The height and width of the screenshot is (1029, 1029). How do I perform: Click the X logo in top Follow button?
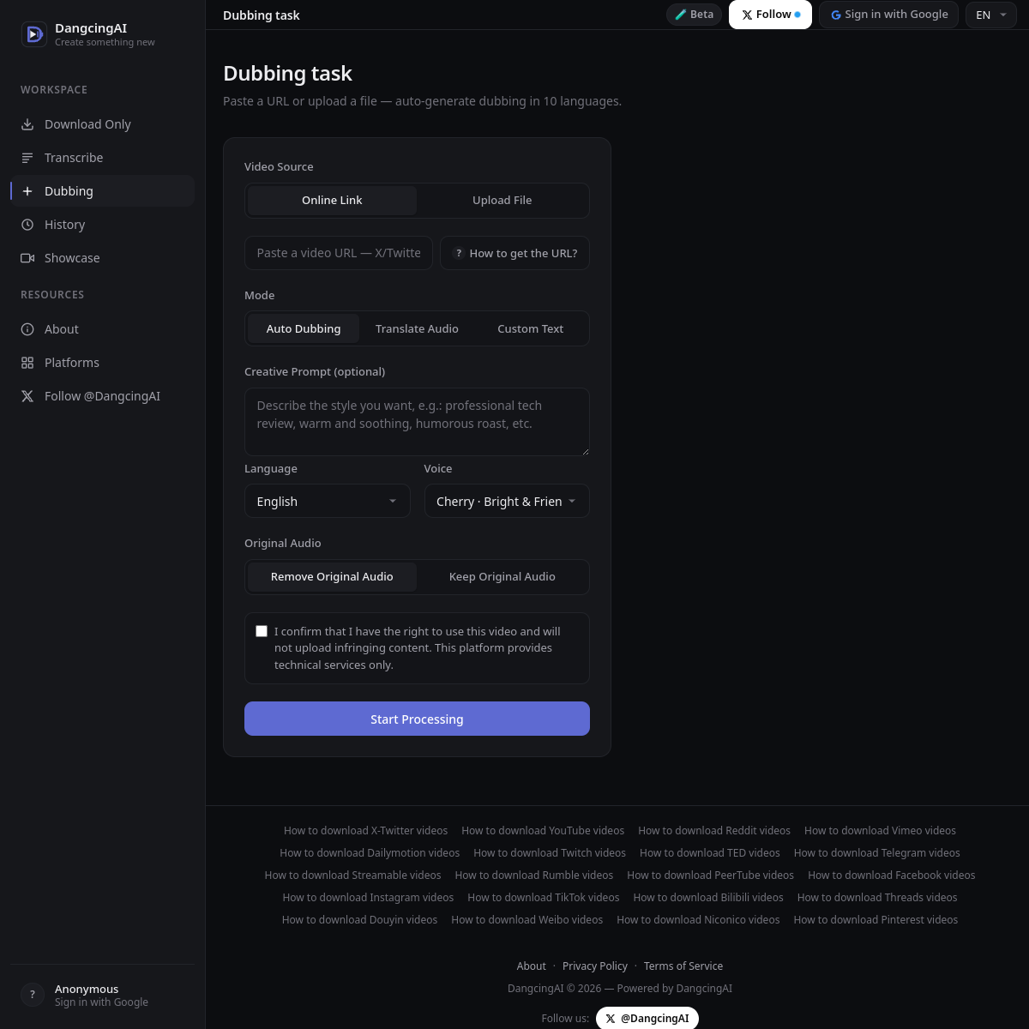point(747,15)
